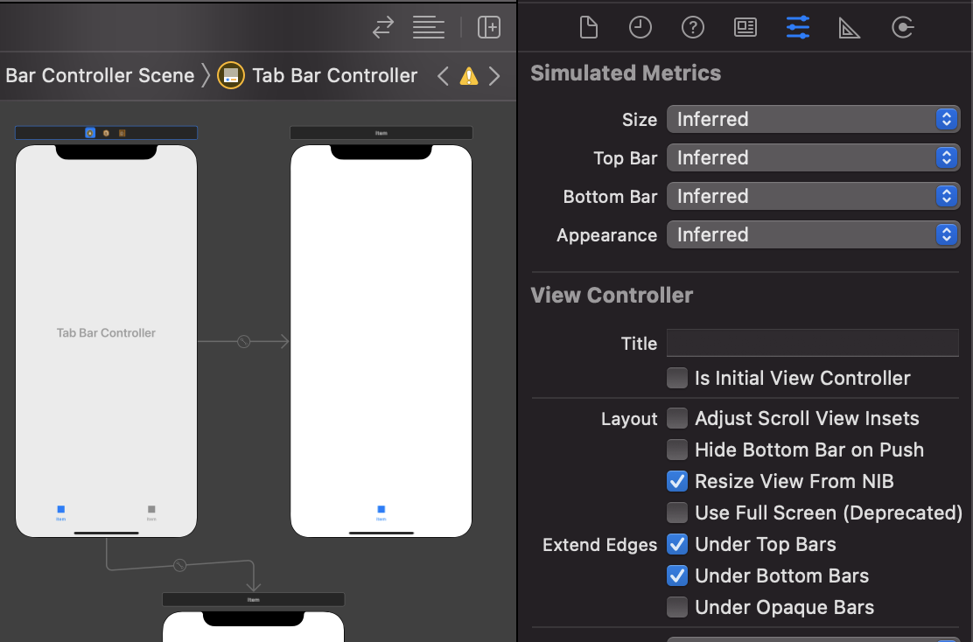Viewport: 973px width, 642px height.
Task: Select the right Item view controller scene
Action: pos(381,341)
